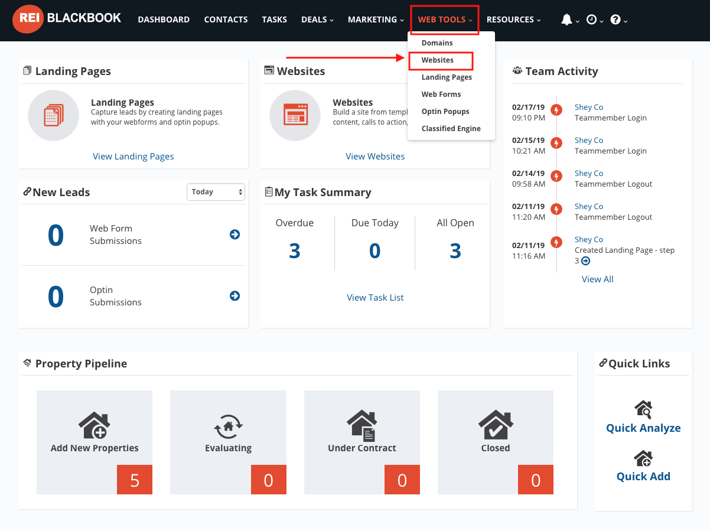Click View Websites link
Screen dimensions: 710x531
[x=375, y=157]
